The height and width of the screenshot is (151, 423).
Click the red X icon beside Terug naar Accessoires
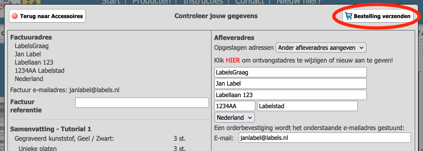15,16
